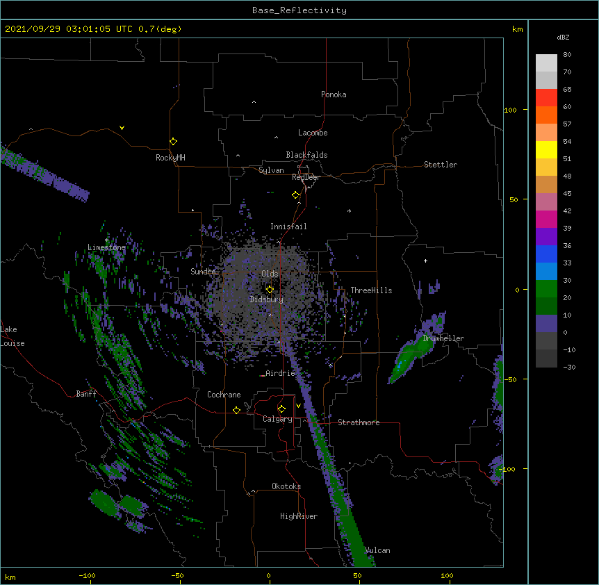Select the dark gray -30 to -10 legend swatch
This screenshot has height=585, width=599.
click(546, 359)
